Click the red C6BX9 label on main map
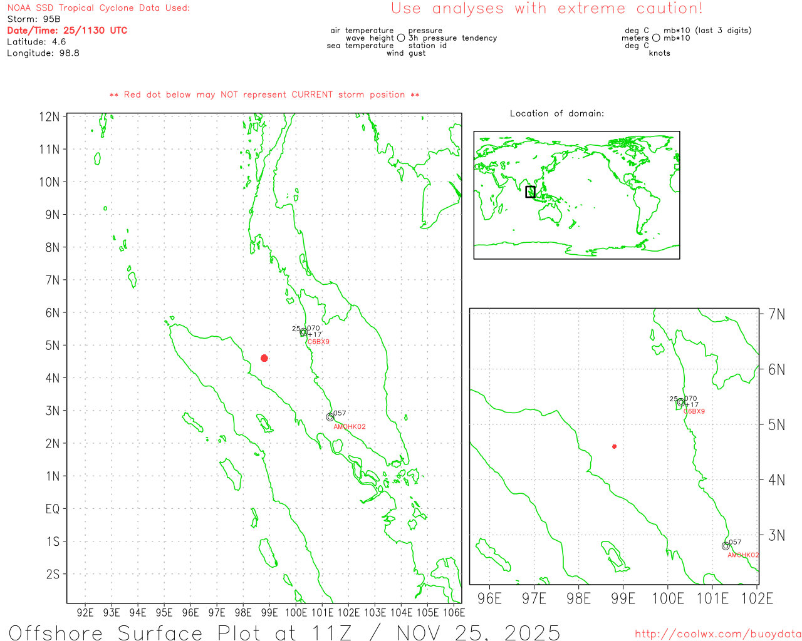The height and width of the screenshot is (641, 802). point(318,342)
